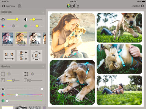
Task: Click the Selection brightness sun icon
Action: coord(3,19)
